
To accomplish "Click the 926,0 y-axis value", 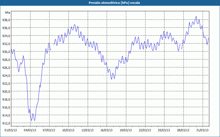I will tap(6, 68).
